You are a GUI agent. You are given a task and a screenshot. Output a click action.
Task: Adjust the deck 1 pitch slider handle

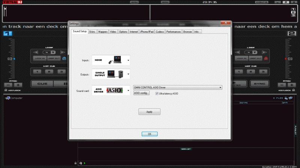pos(10,59)
